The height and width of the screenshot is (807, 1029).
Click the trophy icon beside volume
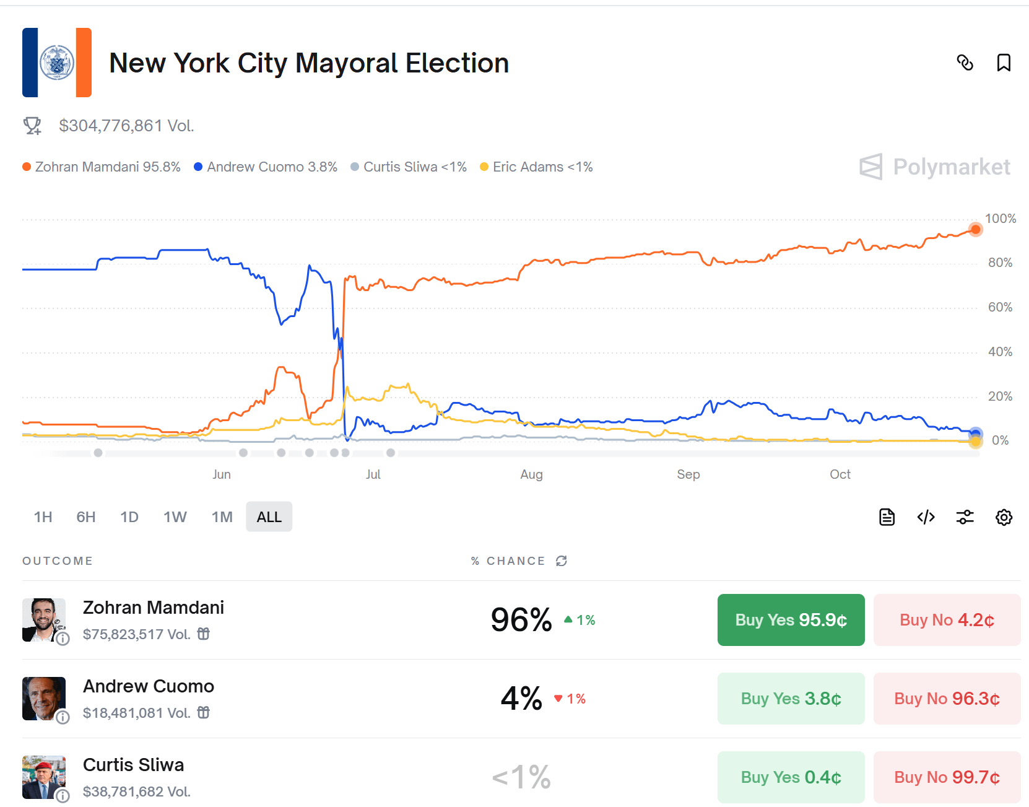(x=32, y=126)
